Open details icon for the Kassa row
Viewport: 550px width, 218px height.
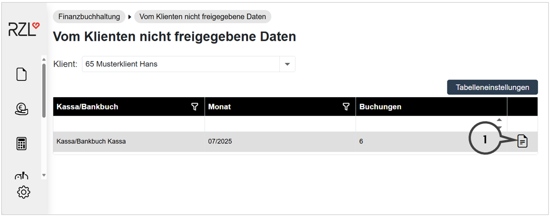[522, 142]
